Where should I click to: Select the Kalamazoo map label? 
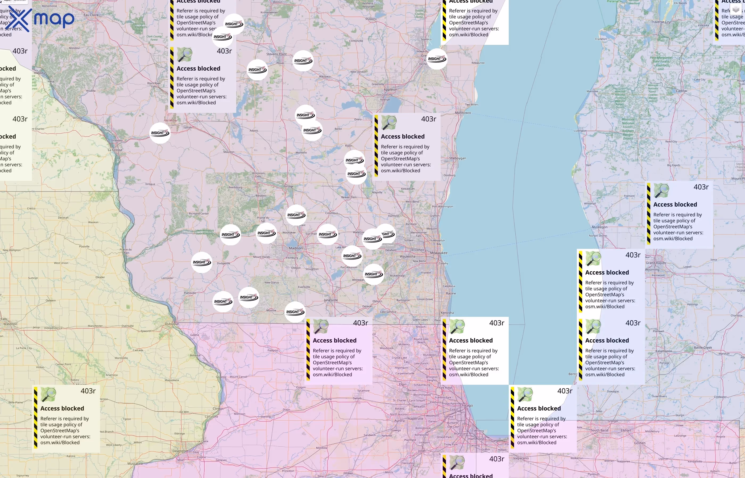664,351
